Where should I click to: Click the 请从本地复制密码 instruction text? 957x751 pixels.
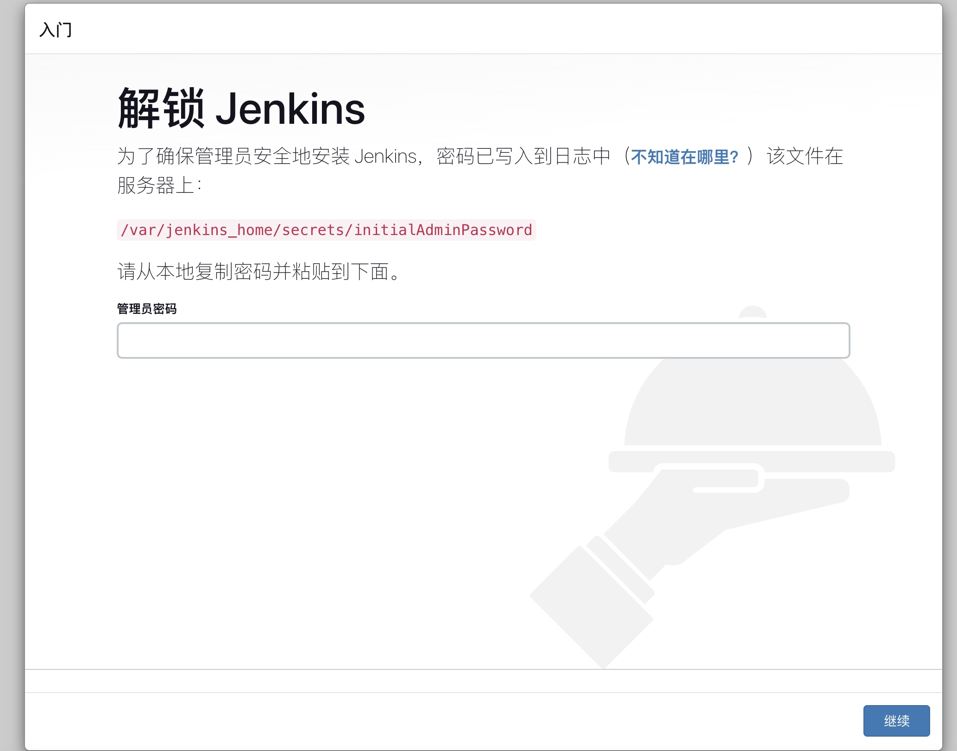click(x=258, y=271)
